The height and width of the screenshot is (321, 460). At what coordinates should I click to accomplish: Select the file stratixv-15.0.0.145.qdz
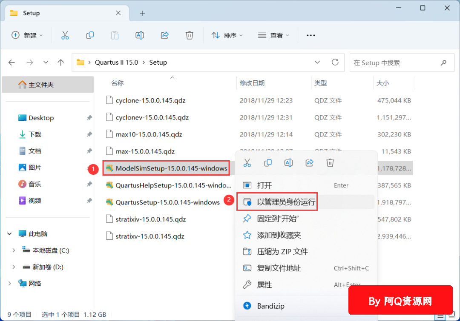pyautogui.click(x=150, y=236)
